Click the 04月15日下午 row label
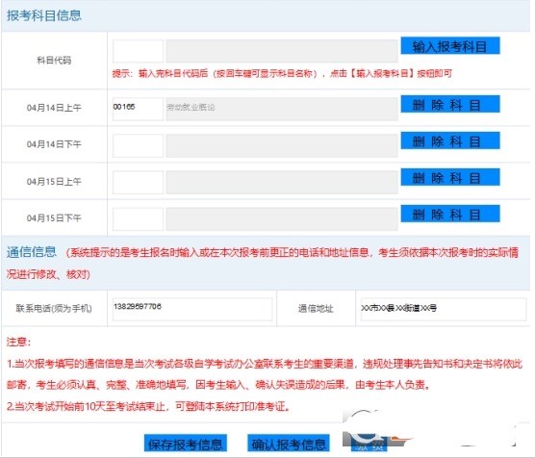 coord(54,217)
